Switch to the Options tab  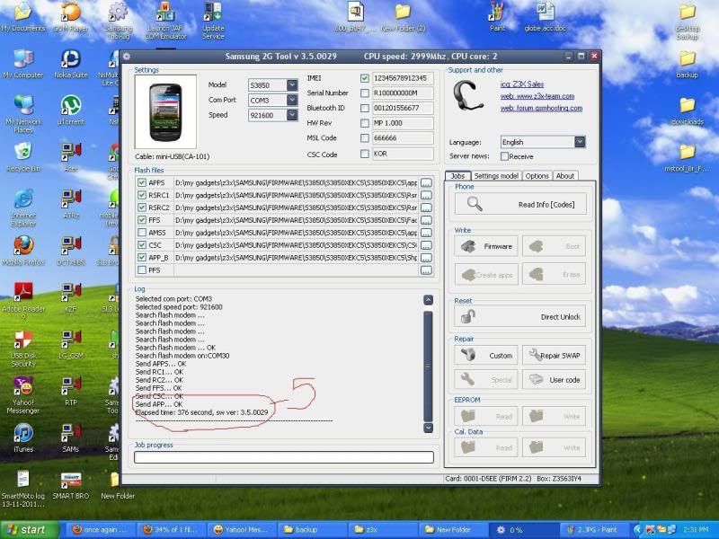[x=537, y=176]
